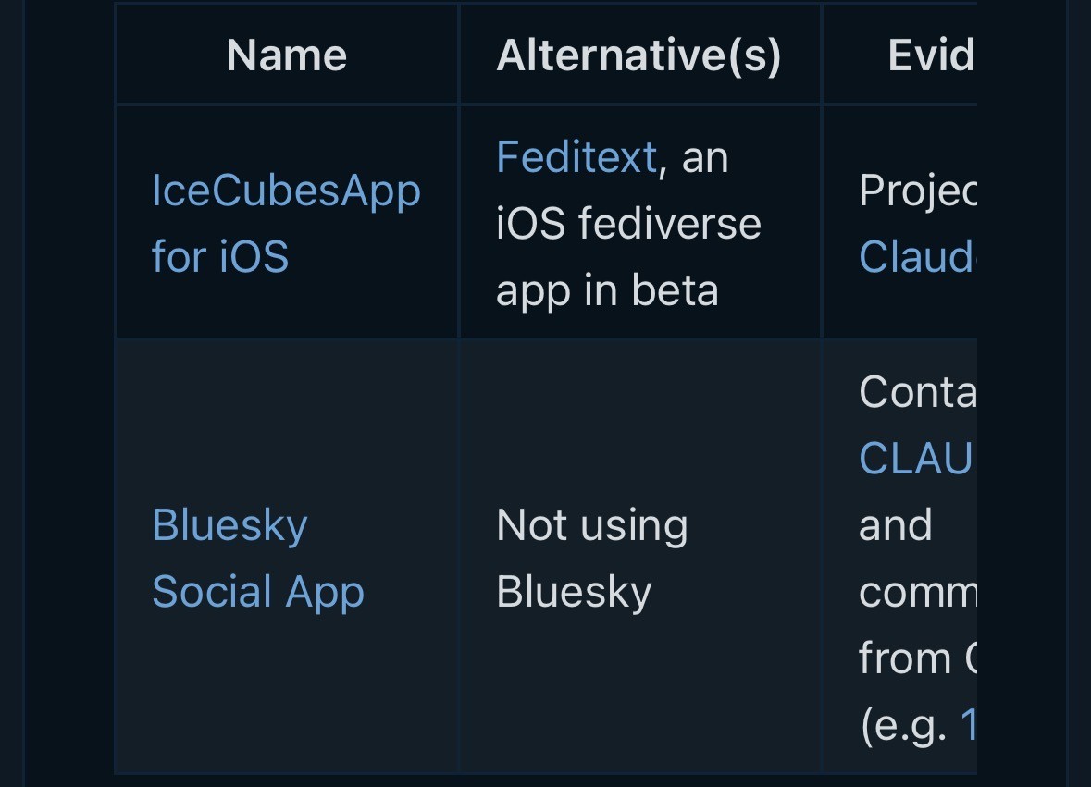Open the Bluesky Social App link
The image size is (1091, 787).
tap(257, 558)
